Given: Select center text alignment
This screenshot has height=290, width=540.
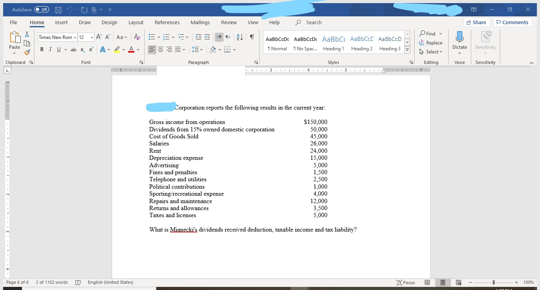Looking at the screenshot, I should tap(161, 49).
